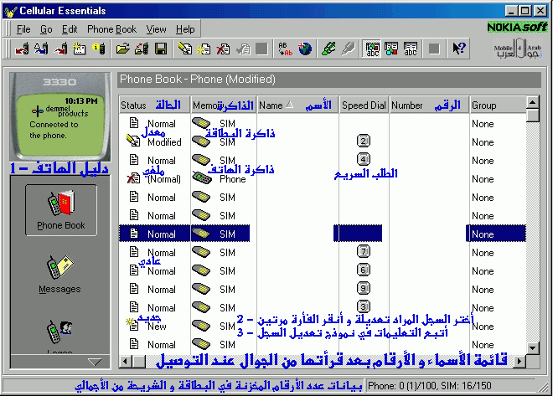The width and height of the screenshot is (553, 396).
Task: Sort by the Status column header
Action: pos(154,105)
